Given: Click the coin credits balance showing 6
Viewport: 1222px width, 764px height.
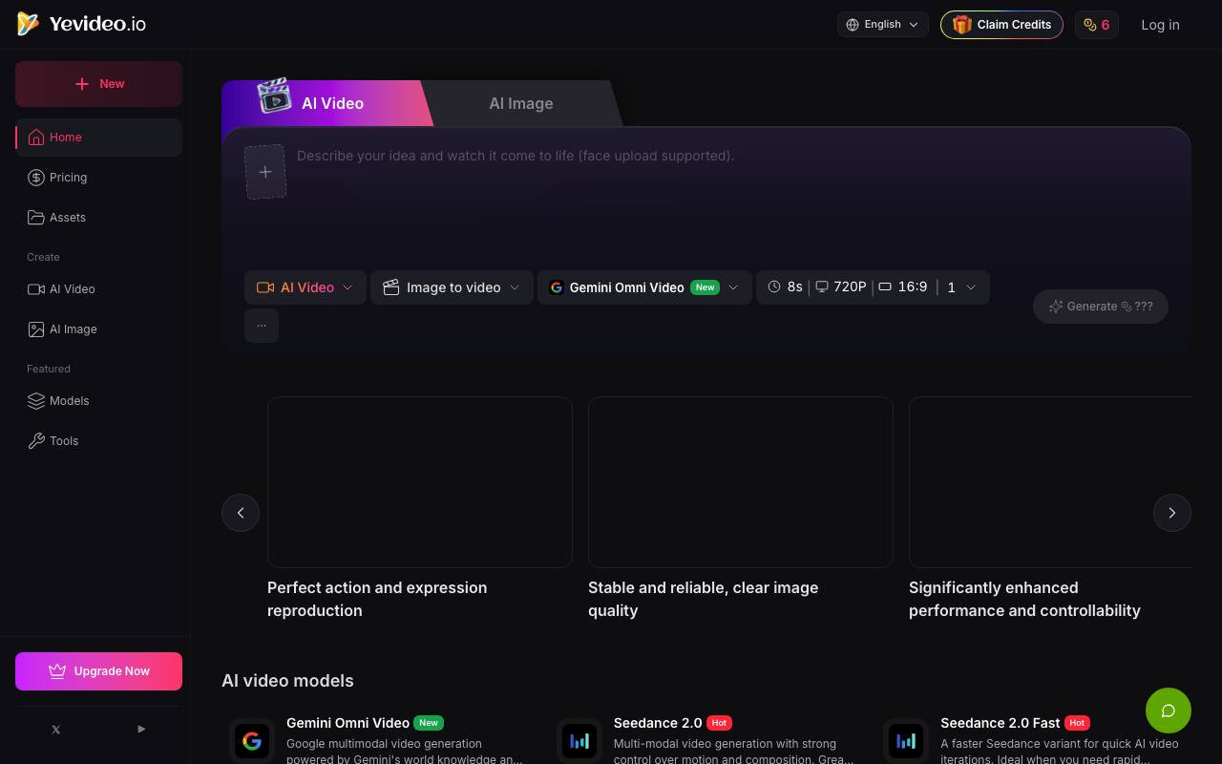Looking at the screenshot, I should (1096, 25).
